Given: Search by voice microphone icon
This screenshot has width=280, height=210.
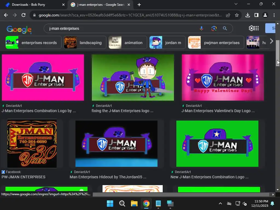Looking at the screenshot, I should click(x=202, y=28).
